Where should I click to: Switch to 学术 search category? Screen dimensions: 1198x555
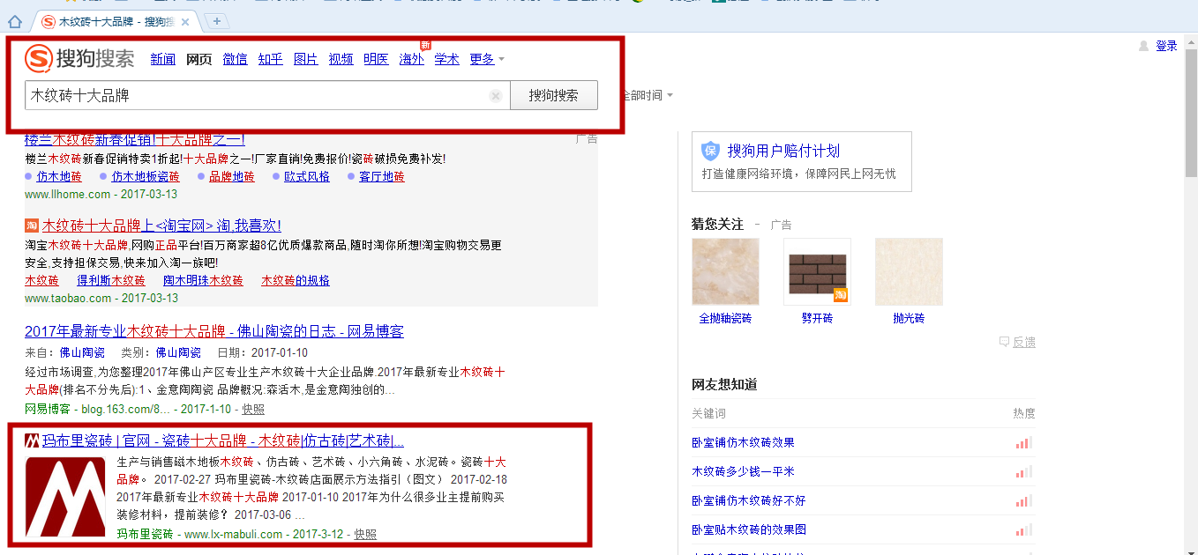(x=446, y=59)
